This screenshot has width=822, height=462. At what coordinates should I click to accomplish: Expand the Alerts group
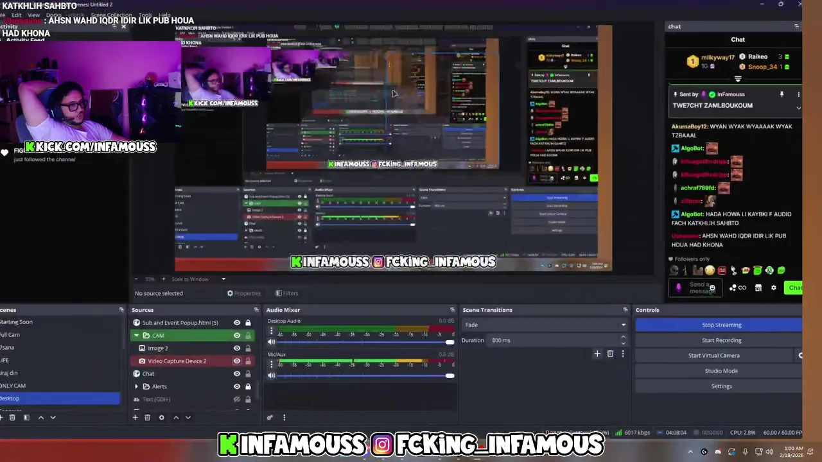pyautogui.click(x=136, y=386)
